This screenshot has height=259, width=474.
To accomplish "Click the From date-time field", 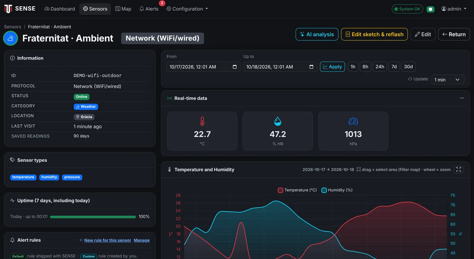I will point(203,67).
